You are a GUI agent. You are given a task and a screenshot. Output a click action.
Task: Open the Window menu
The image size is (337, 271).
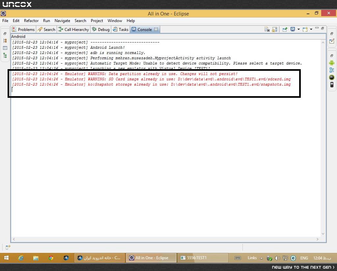115,21
